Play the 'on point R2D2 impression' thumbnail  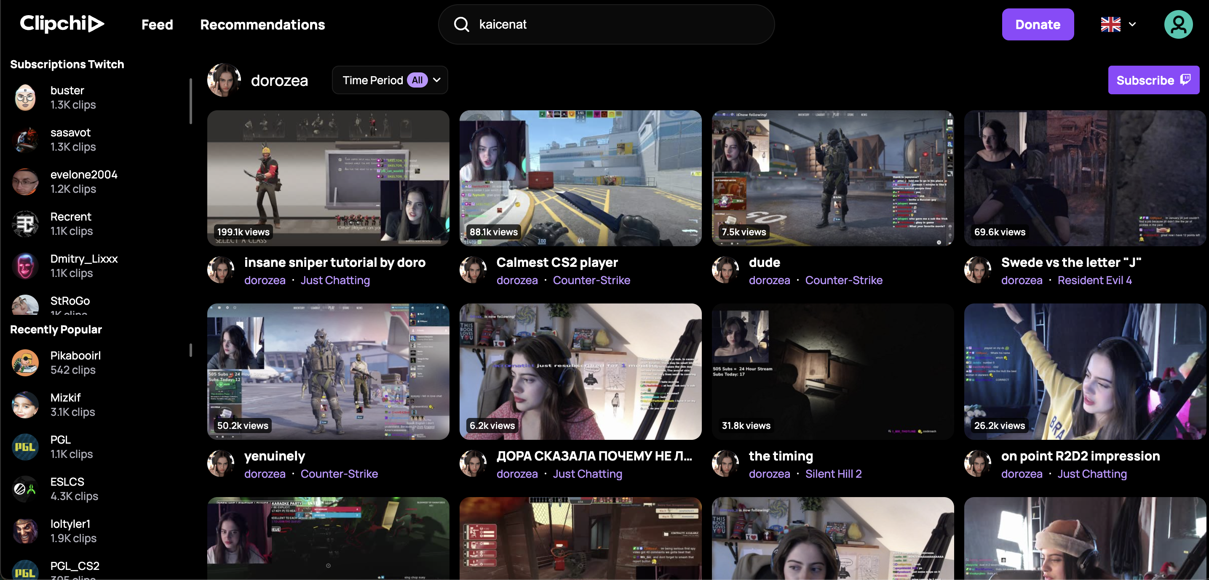(x=1085, y=371)
